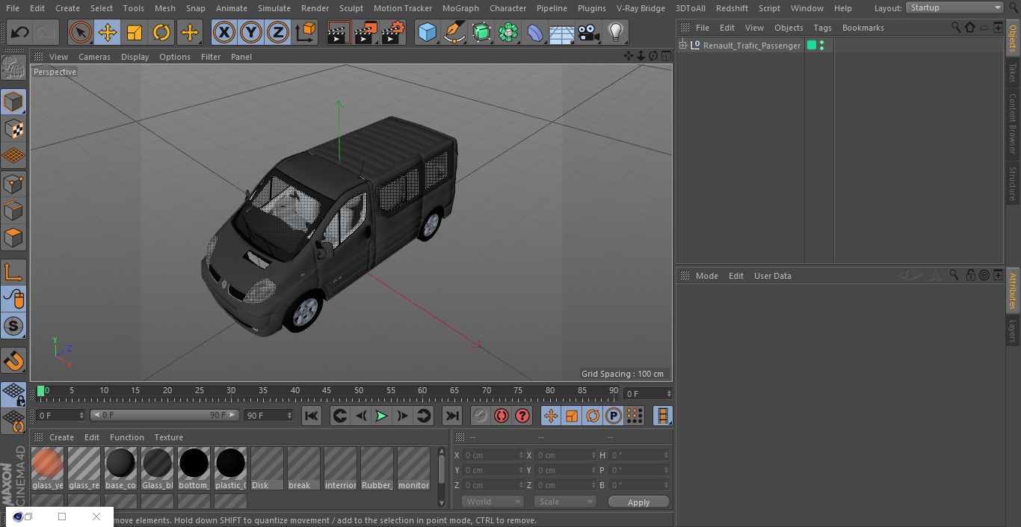Add a Camera object
Viewport: 1021px width, 527px height.
click(589, 32)
